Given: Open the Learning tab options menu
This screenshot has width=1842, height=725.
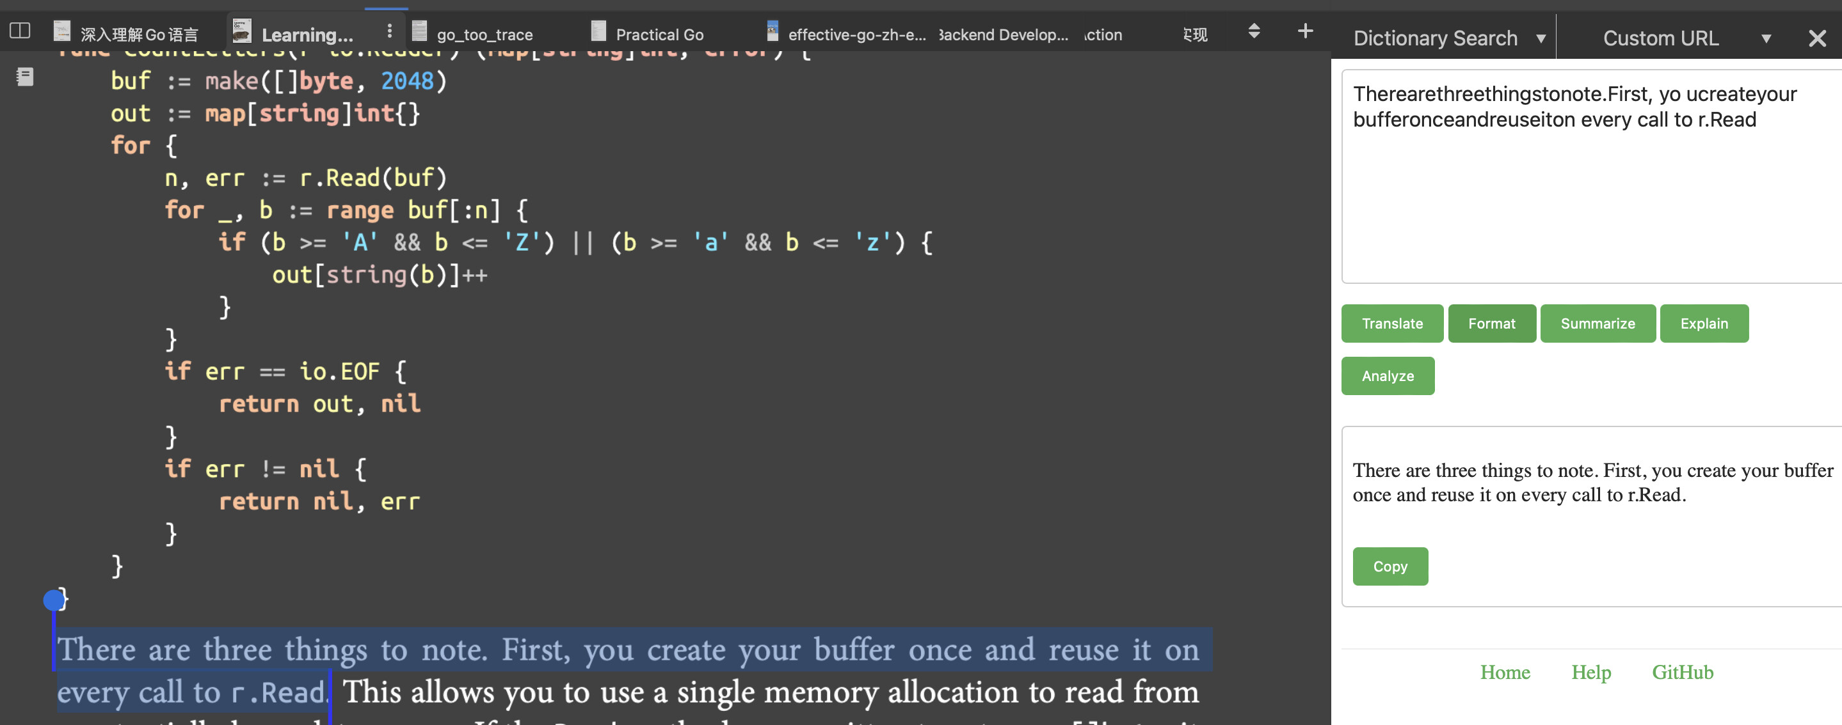Looking at the screenshot, I should tap(389, 31).
